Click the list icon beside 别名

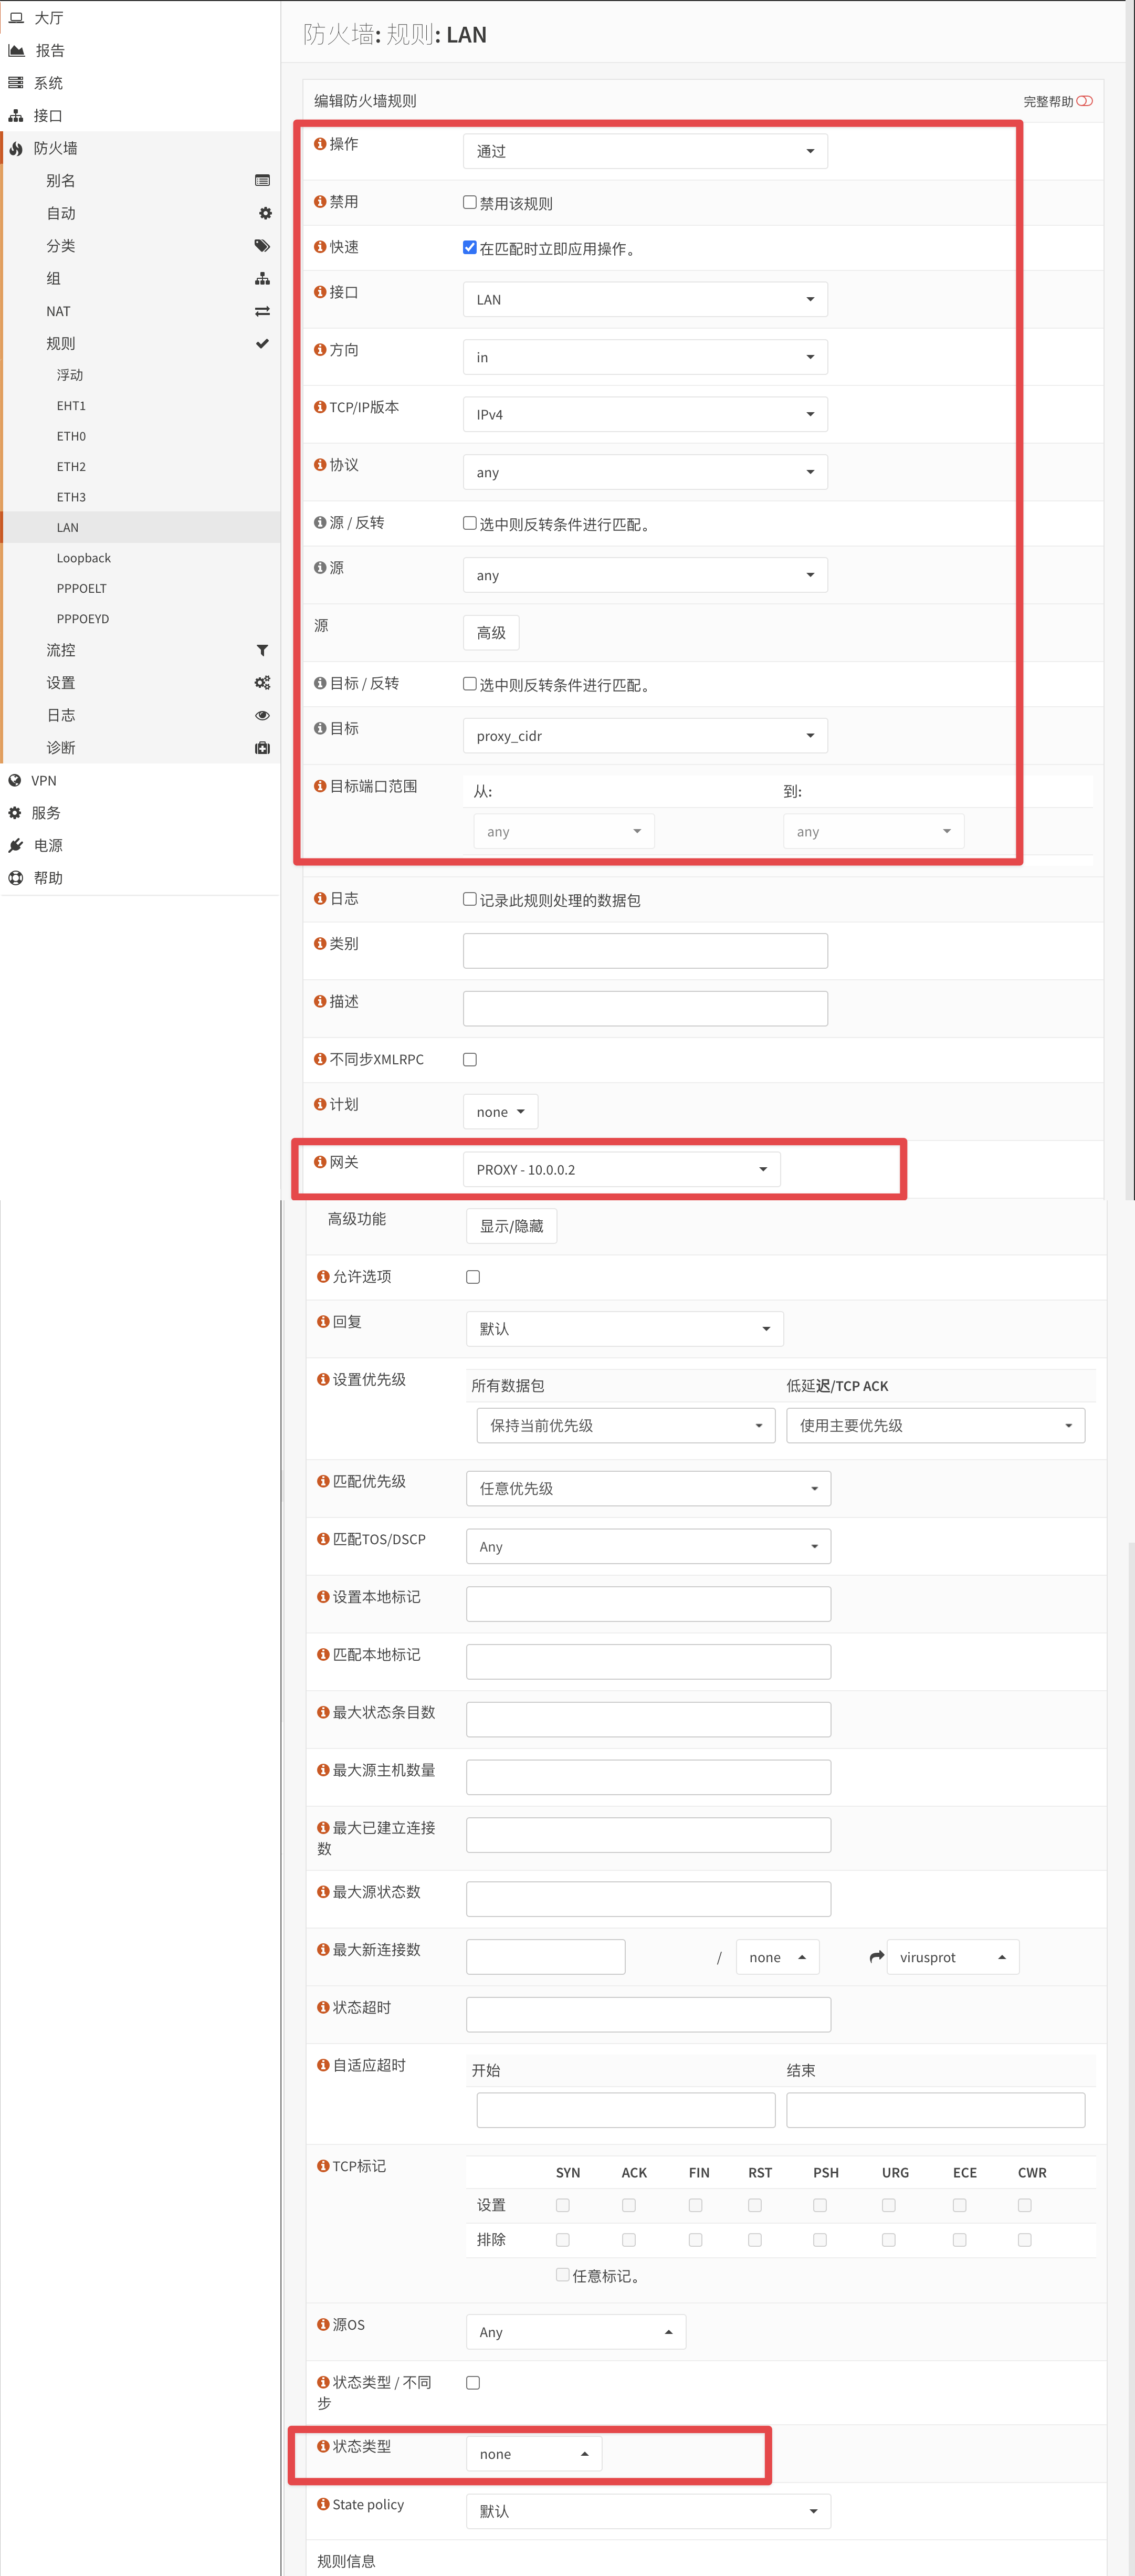tap(262, 181)
